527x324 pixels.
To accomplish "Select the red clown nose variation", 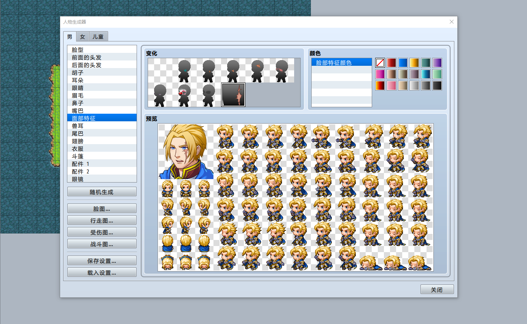I will tap(185, 95).
